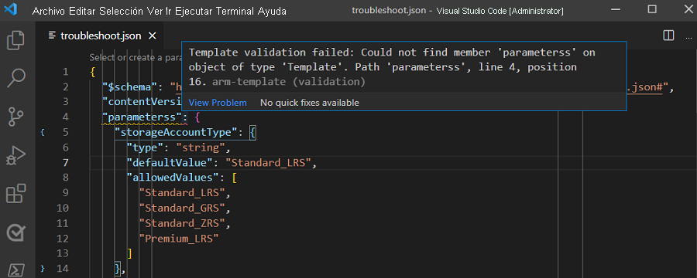Close the troubleshoot.json tab
The height and width of the screenshot is (278, 697).
point(153,36)
